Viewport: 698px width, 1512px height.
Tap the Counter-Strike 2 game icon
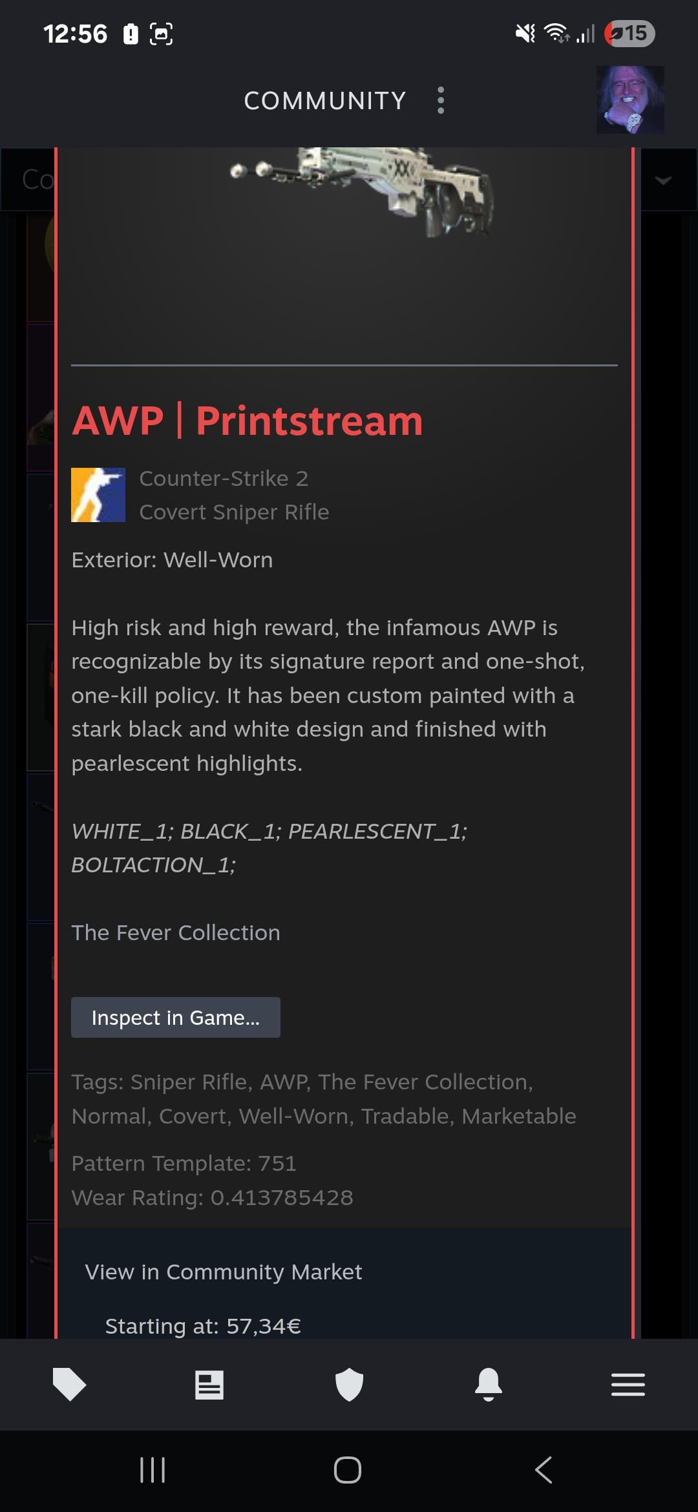pyautogui.click(x=98, y=495)
